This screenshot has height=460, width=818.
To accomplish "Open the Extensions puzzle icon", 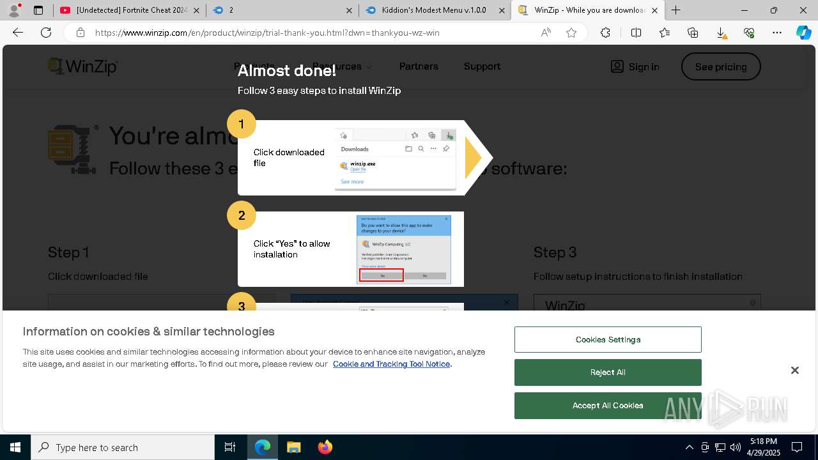I will pyautogui.click(x=605, y=33).
